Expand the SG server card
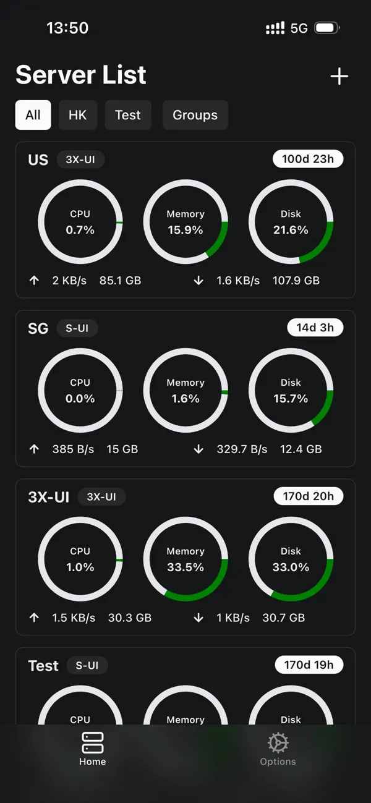 (185, 388)
